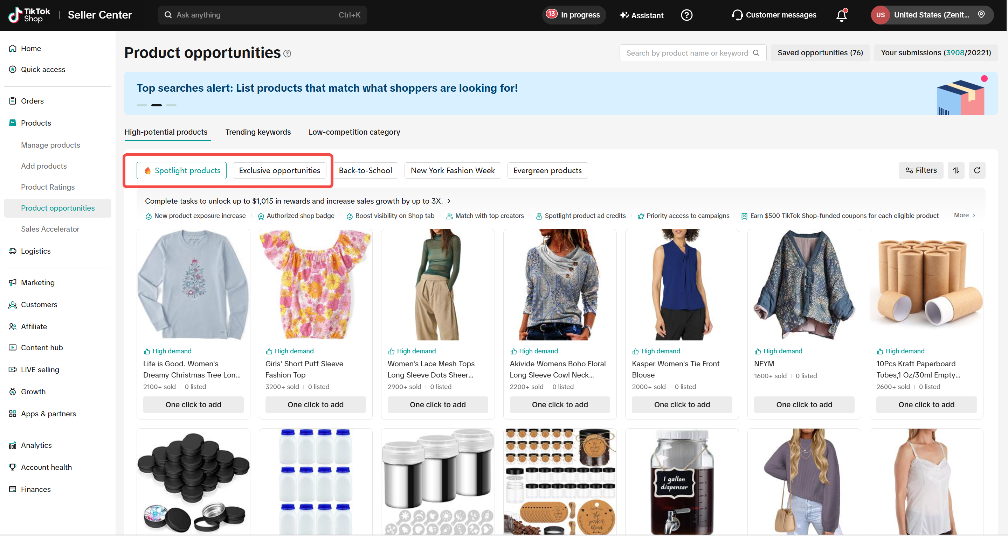Select the Spotlight products filter chip

coord(181,170)
